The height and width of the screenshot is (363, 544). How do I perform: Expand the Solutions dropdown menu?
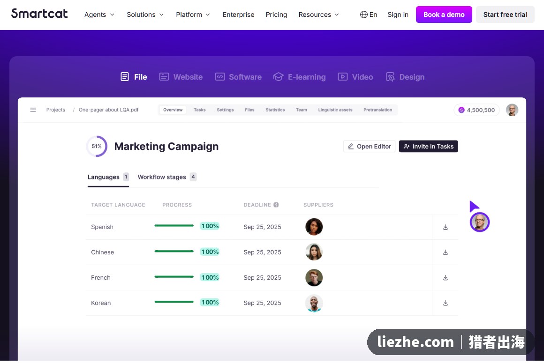click(x=145, y=15)
